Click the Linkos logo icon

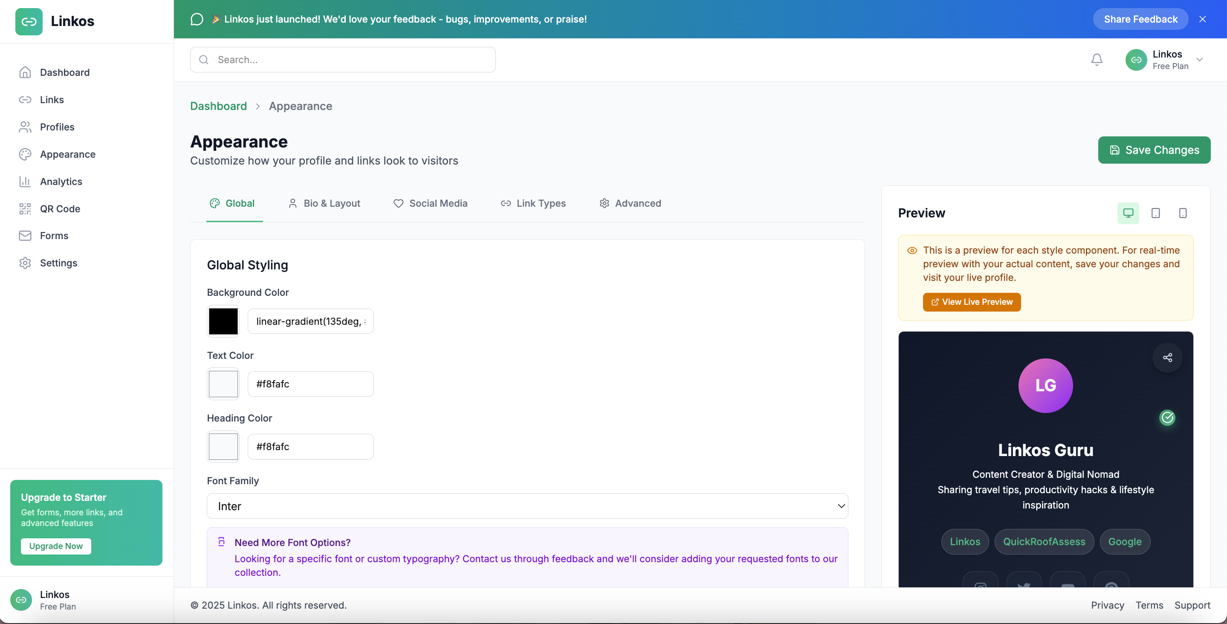pyautogui.click(x=29, y=21)
